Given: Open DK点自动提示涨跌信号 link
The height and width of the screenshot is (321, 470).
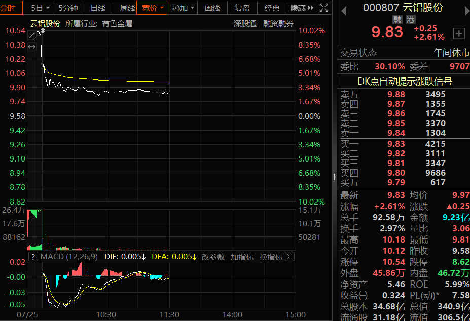Looking at the screenshot, I should coord(405,81).
